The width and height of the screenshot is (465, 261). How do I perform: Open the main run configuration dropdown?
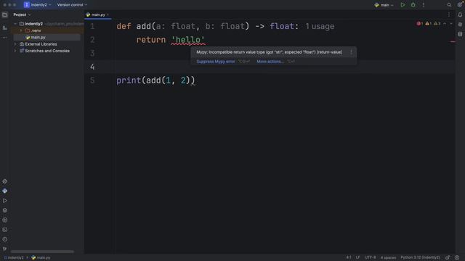pyautogui.click(x=384, y=5)
